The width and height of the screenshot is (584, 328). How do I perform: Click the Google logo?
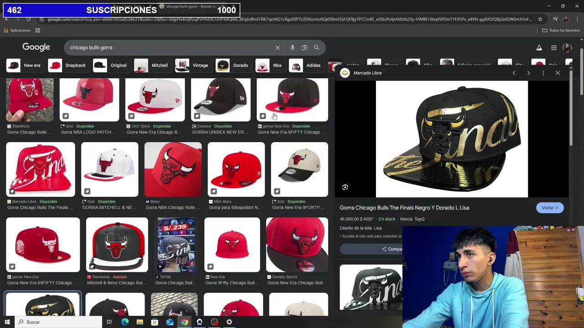36,47
